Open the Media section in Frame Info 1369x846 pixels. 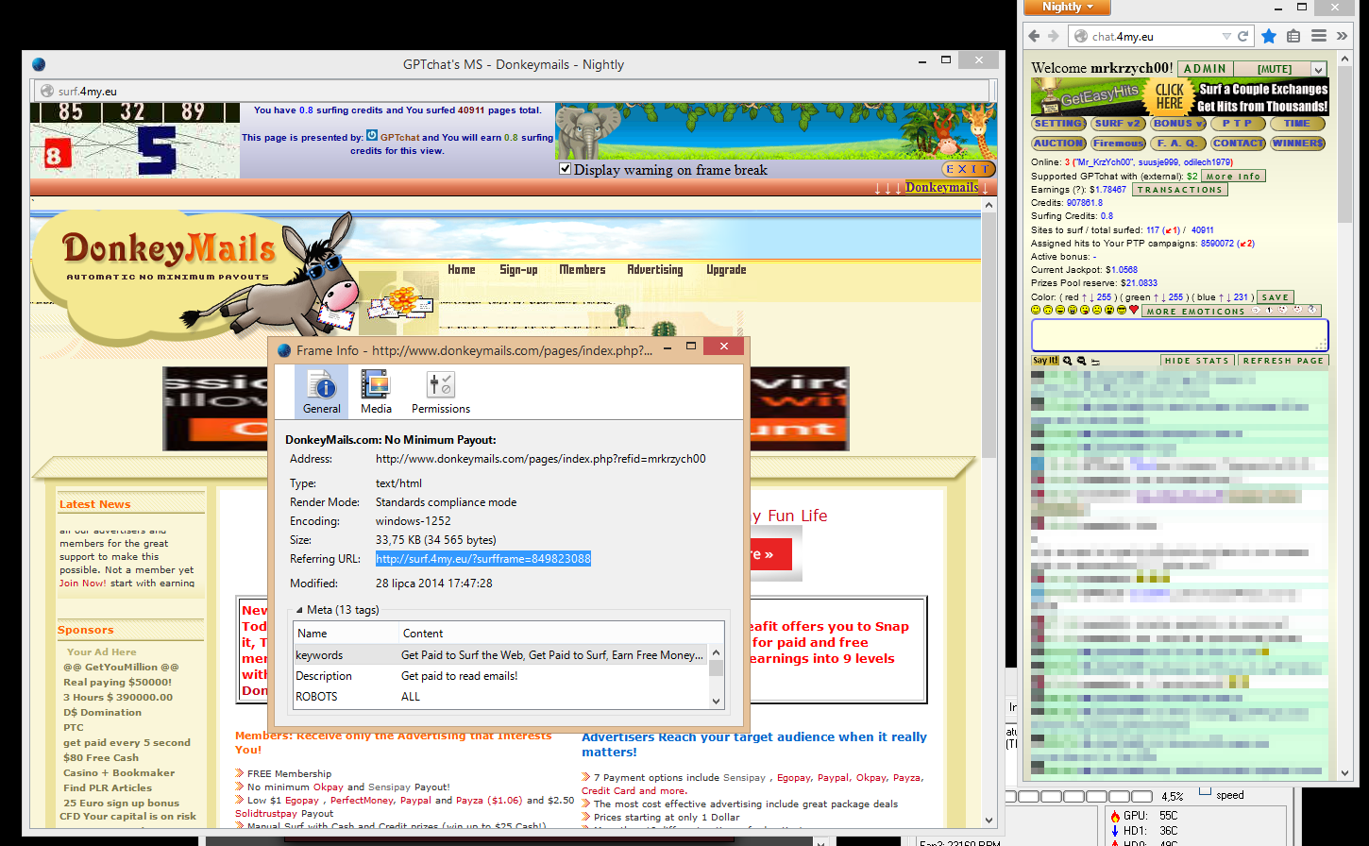[x=376, y=392]
